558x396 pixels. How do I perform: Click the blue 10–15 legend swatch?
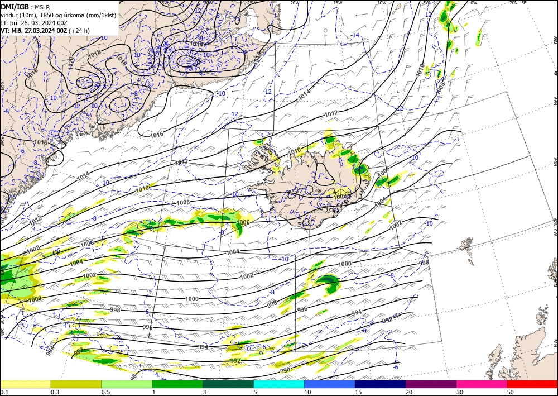click(330, 384)
